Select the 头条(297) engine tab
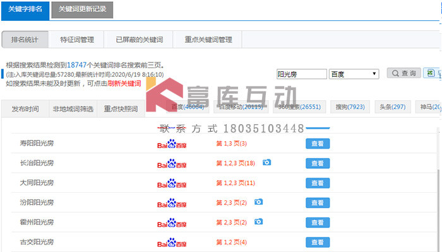This screenshot has width=442, height=252. (393, 107)
